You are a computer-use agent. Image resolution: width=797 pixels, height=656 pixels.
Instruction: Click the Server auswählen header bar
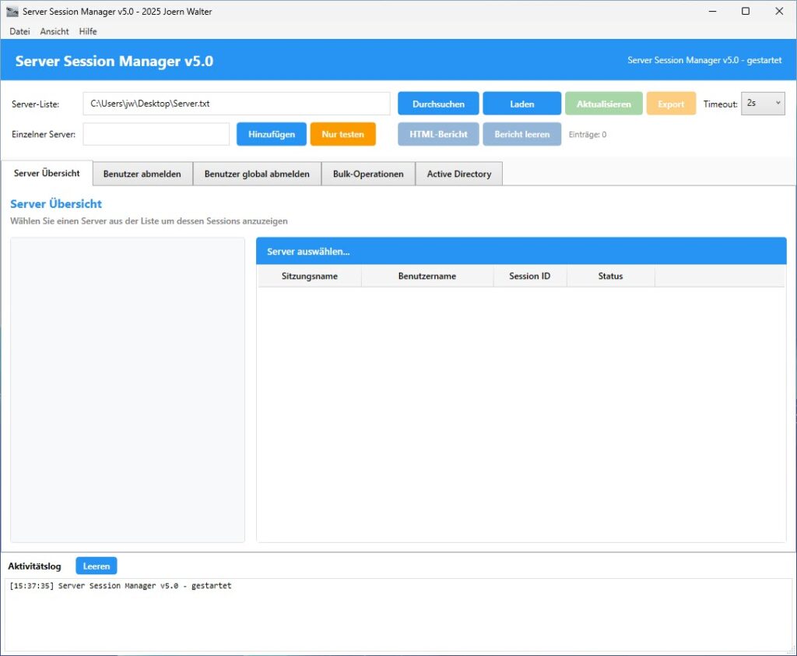point(520,250)
